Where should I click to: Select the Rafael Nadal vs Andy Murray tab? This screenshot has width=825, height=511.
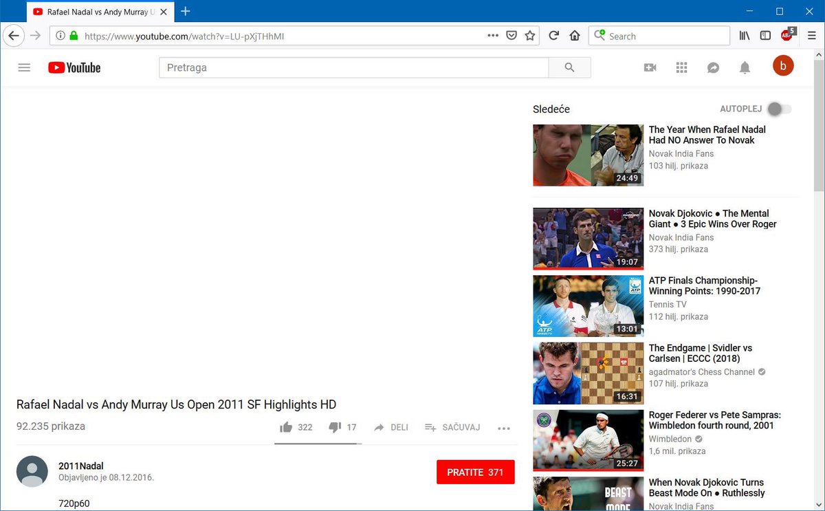click(x=100, y=12)
